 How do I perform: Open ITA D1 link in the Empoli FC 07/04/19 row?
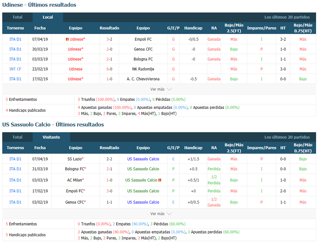pyautogui.click(x=15, y=39)
